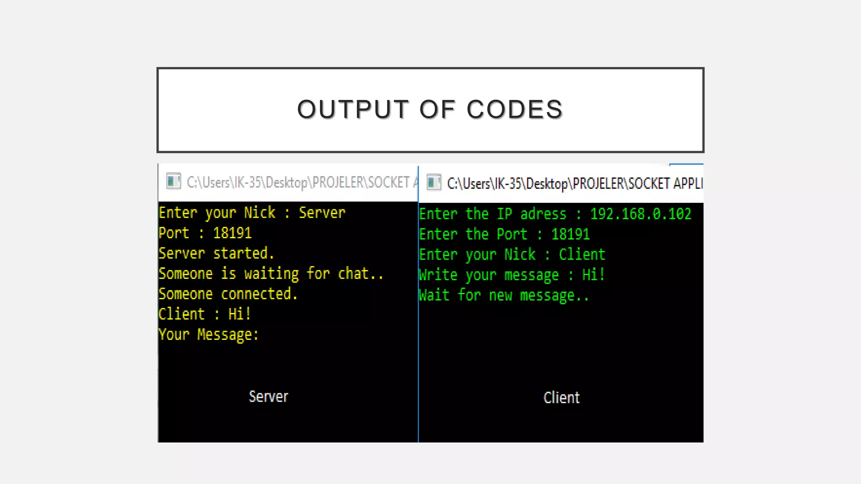Click the green 'Enter the Port : 18191' line
861x484 pixels.
(x=504, y=234)
